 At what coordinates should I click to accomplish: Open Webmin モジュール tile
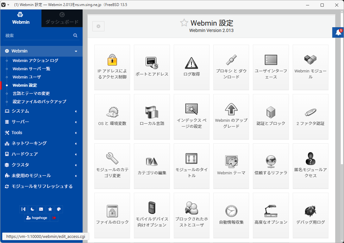(x=310, y=67)
